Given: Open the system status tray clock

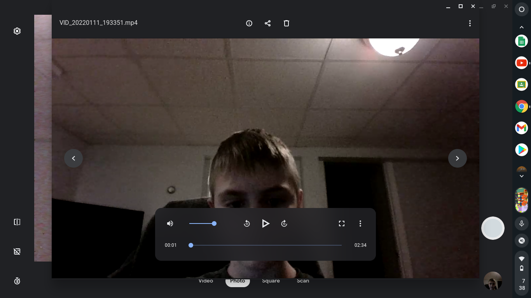Looking at the screenshot, I should pyautogui.click(x=522, y=284).
